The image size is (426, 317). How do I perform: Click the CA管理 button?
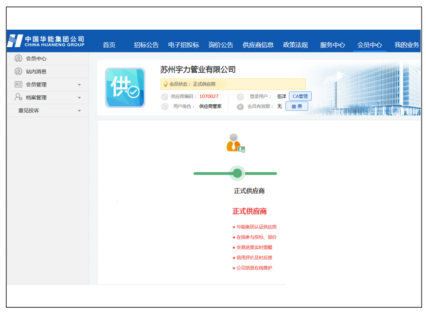300,96
